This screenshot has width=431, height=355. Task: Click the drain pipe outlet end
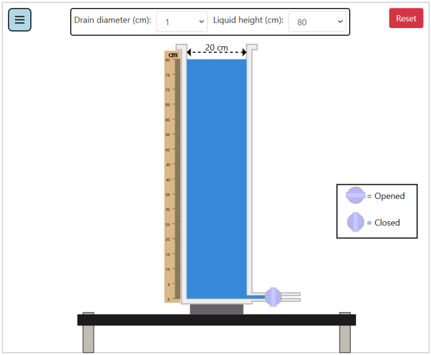[296, 297]
